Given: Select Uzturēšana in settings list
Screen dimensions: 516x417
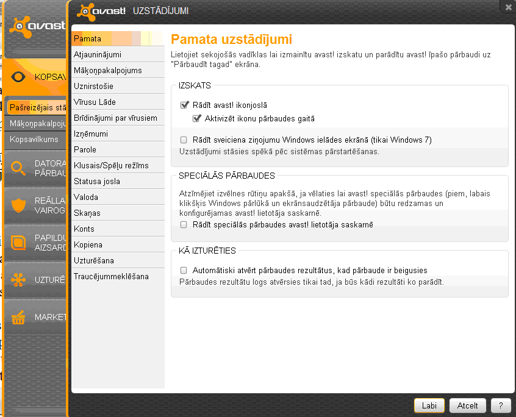Looking at the screenshot, I should click(x=118, y=260).
